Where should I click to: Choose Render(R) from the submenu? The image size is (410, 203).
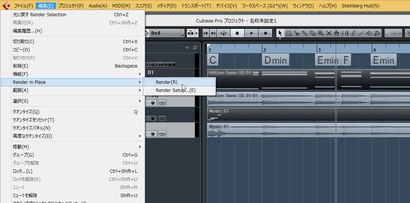[179, 82]
